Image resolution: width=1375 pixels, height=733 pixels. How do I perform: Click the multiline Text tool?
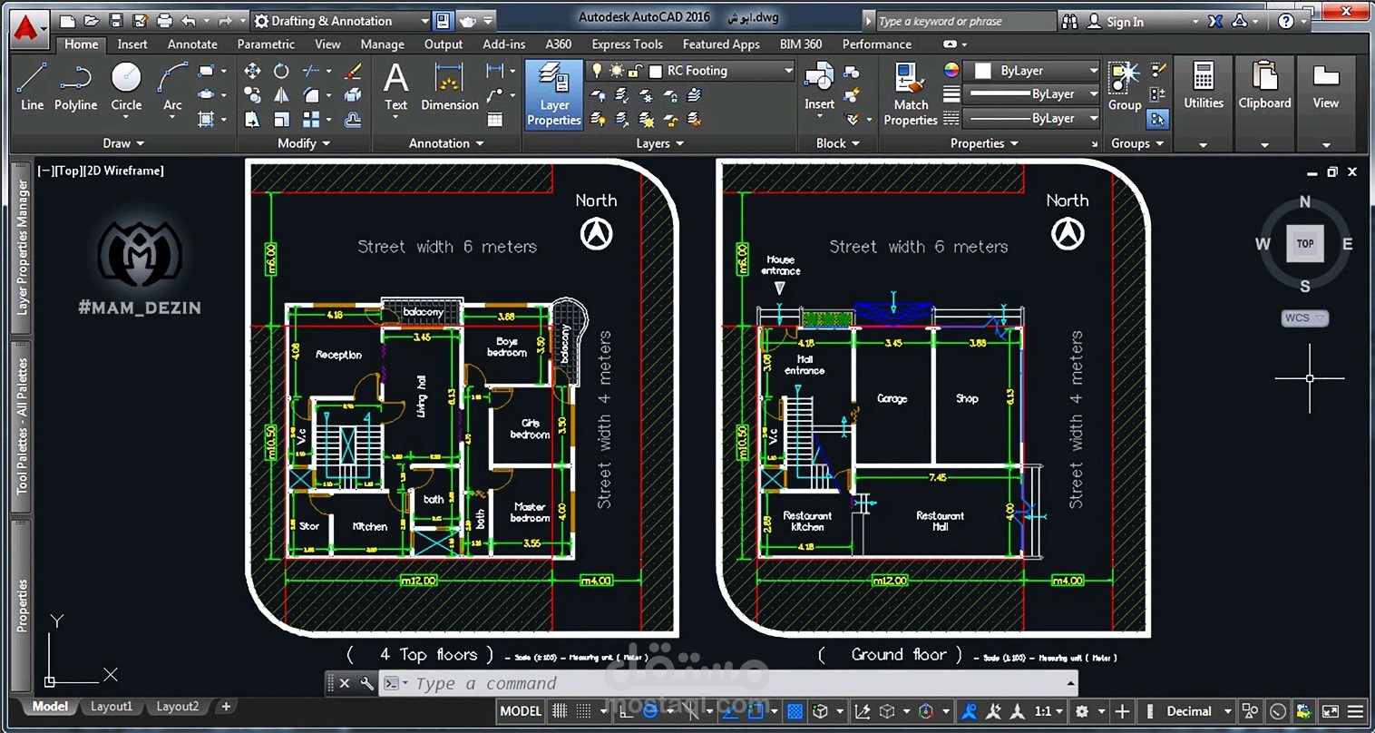395,88
